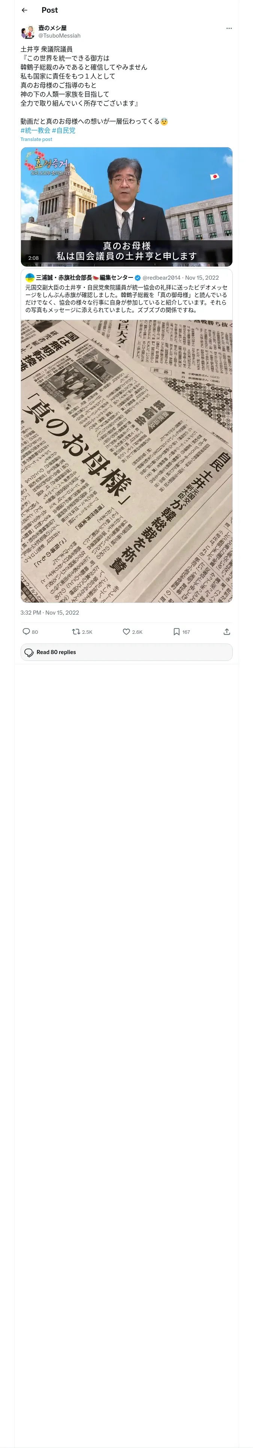Click the back arrow icon
Image resolution: width=253 pixels, height=1448 pixels.
pos(24,10)
